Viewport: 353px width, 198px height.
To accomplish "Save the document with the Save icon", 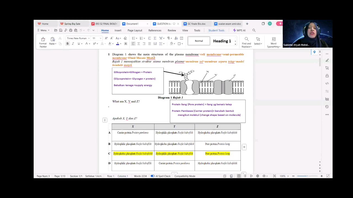I will click(61, 30).
